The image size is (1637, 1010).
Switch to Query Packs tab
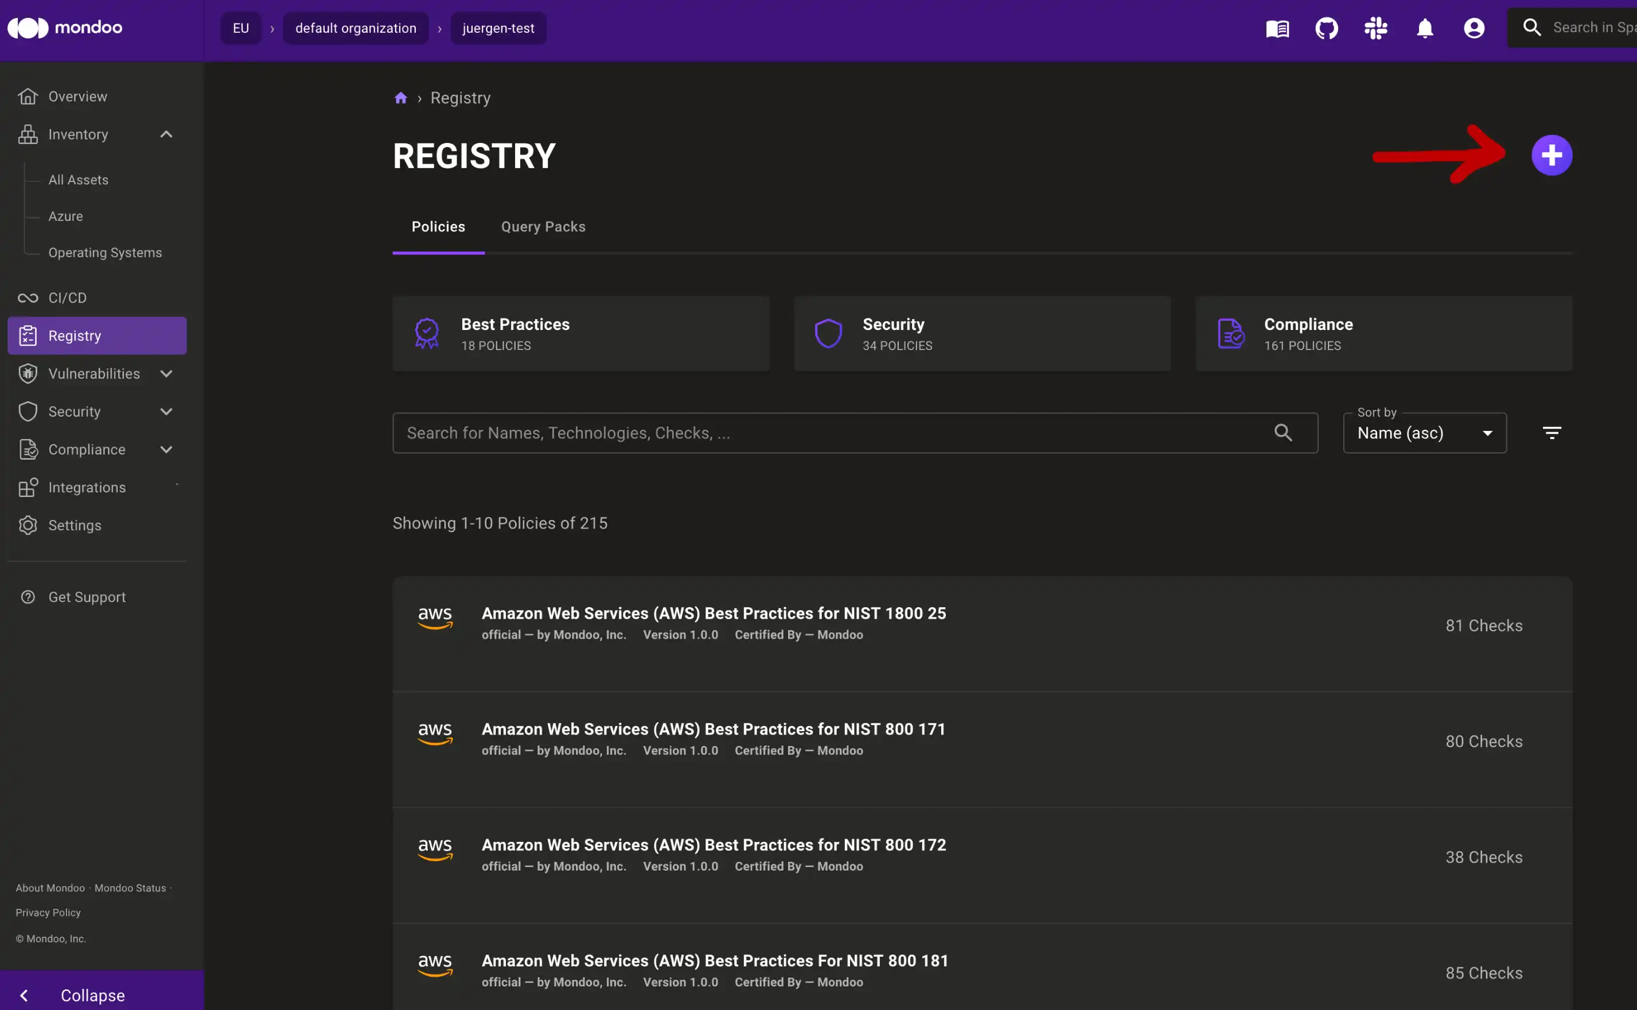click(541, 226)
